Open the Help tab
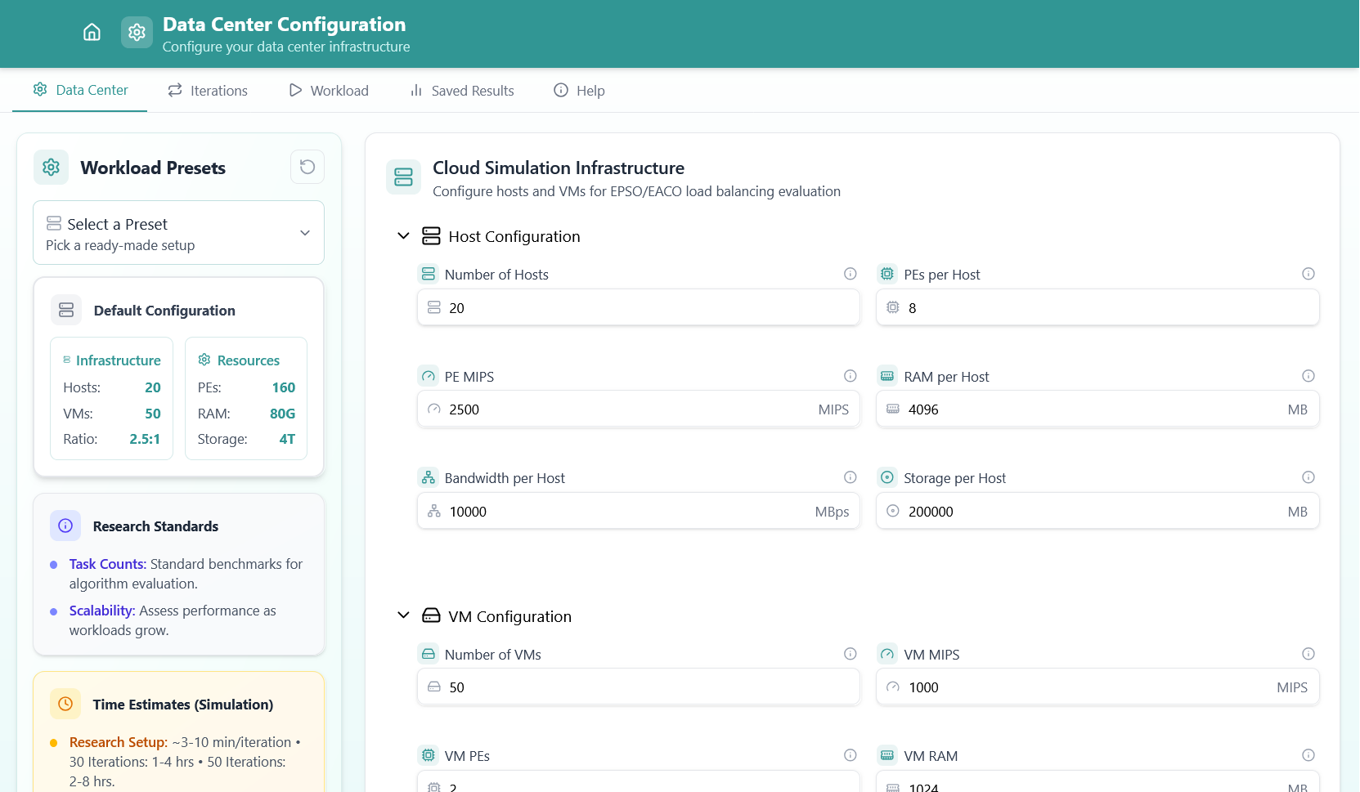This screenshot has width=1360, height=792. (579, 91)
